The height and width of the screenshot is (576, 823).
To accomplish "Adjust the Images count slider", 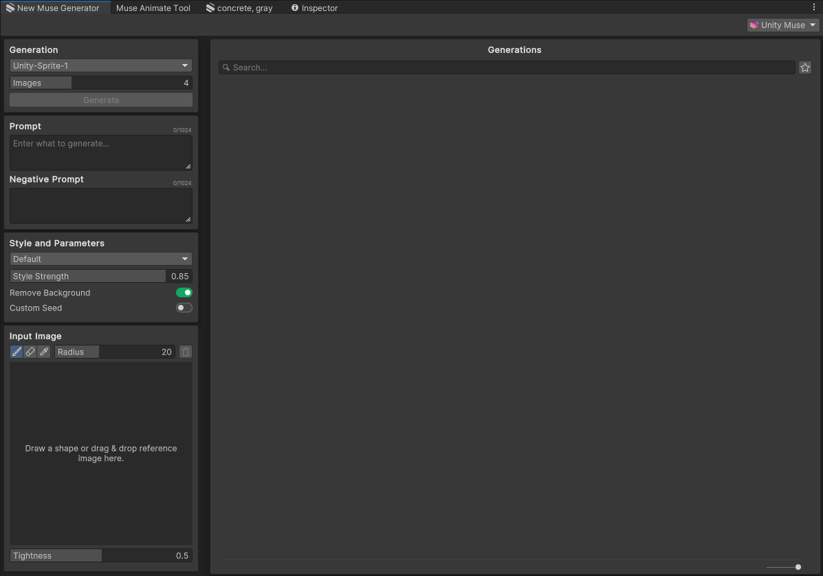I will [x=101, y=83].
